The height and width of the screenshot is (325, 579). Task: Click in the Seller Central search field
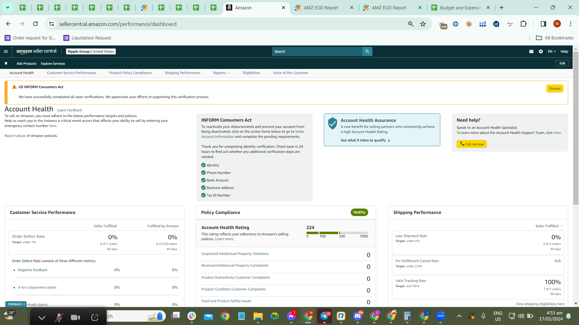tap(317, 51)
